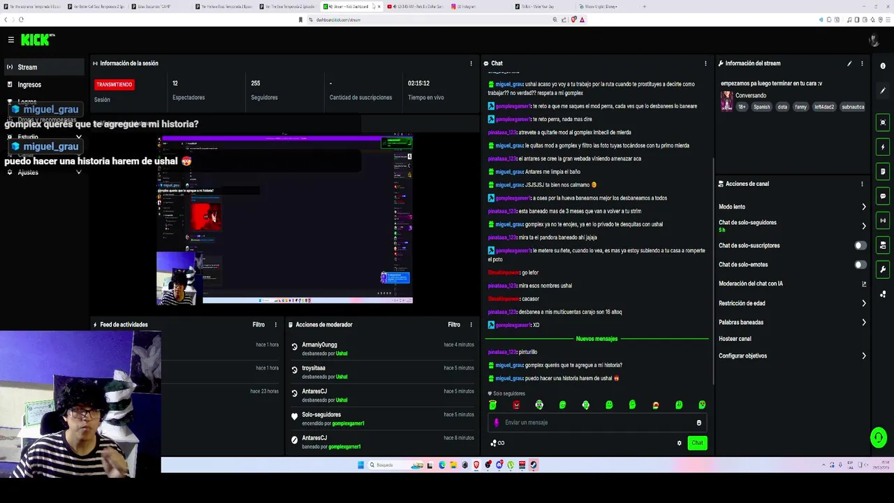The width and height of the screenshot is (894, 503).
Task: Open Información de la sesión options menu
Action: pos(471,64)
